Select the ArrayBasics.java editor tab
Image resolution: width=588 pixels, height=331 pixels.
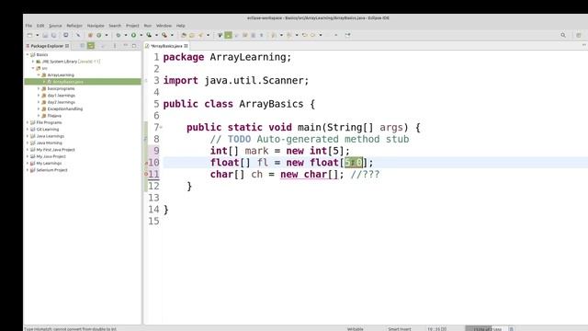[x=167, y=46]
